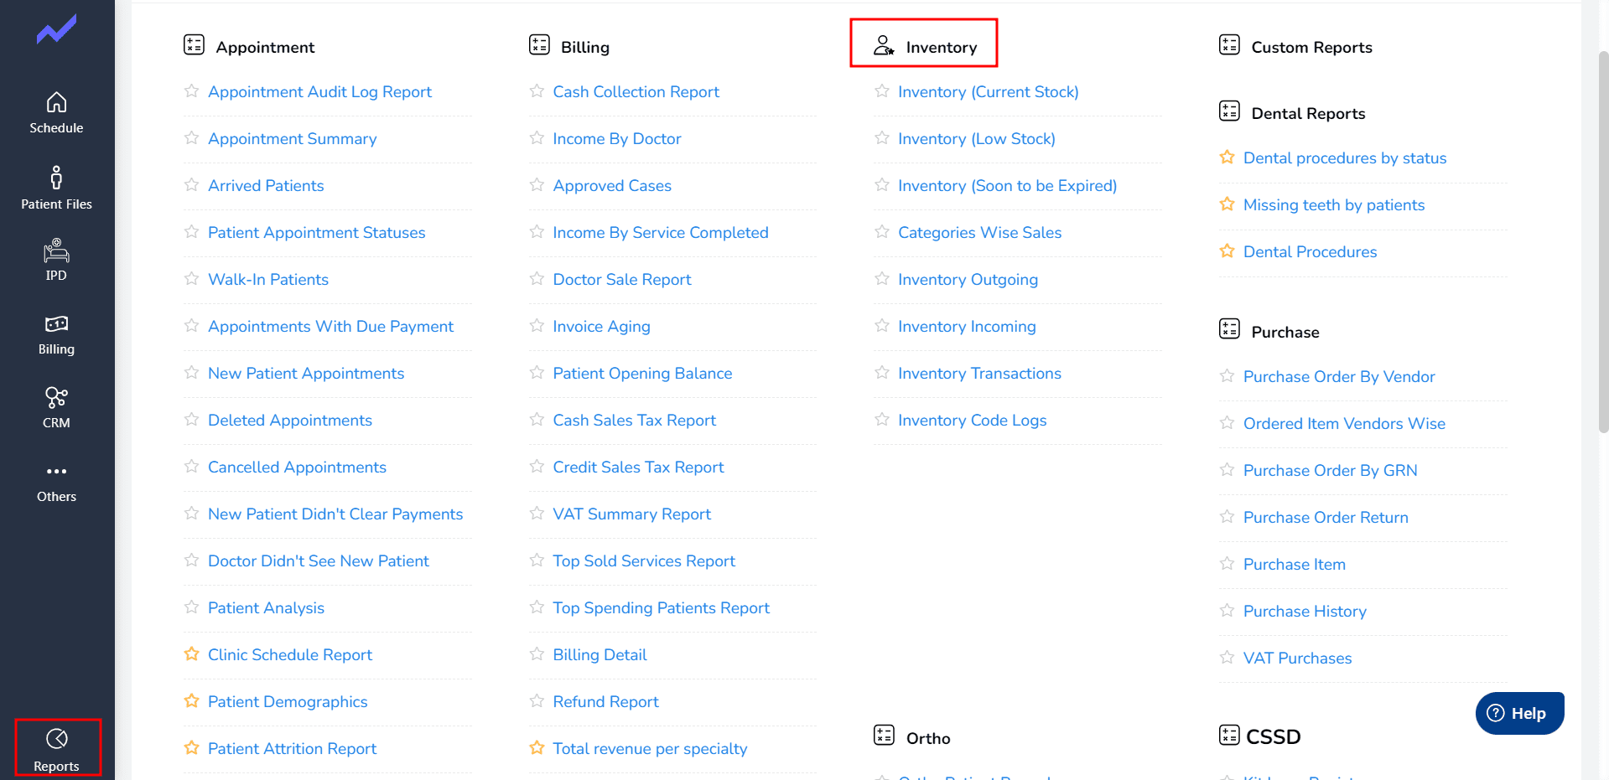Click the app logo at top of sidebar

(56, 30)
